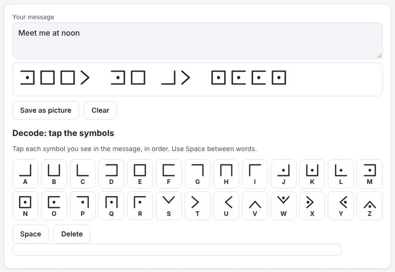395x272 pixels.
Task: Tap the pigpen symbol for letter A
Action: point(25,174)
